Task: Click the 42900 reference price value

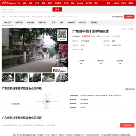Action: click(86, 36)
